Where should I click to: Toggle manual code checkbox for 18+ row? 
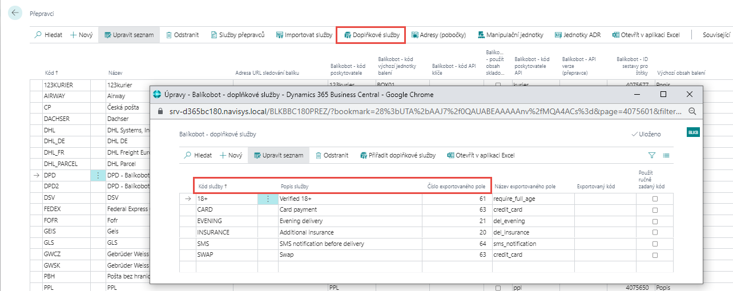click(655, 199)
